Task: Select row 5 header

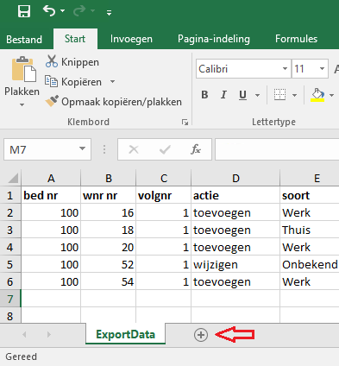Action: pyautogui.click(x=10, y=264)
